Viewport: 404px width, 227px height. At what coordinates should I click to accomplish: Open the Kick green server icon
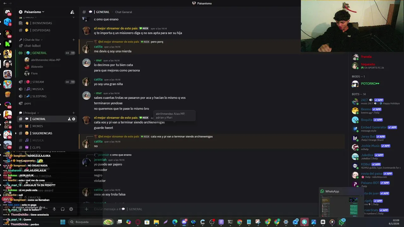(x=8, y=44)
